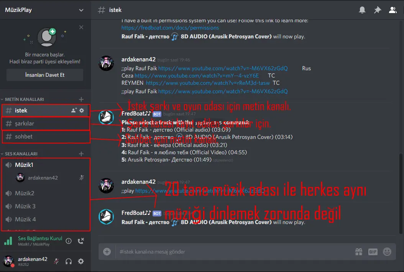Disconnect from voice call icon
Viewport: 404px width, 272px height.
81,241
